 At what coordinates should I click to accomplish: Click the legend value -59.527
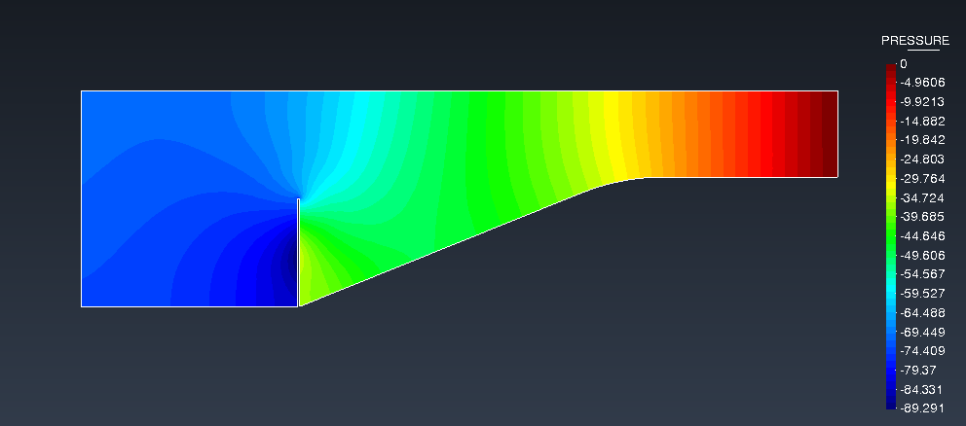click(x=921, y=293)
